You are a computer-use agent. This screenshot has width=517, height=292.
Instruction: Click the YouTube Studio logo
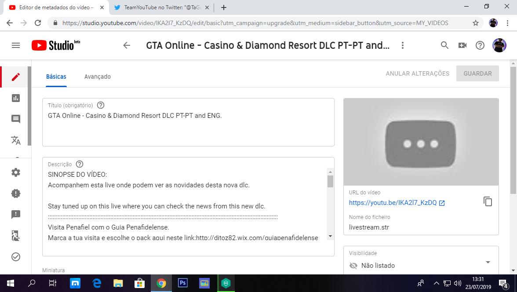coord(56,45)
